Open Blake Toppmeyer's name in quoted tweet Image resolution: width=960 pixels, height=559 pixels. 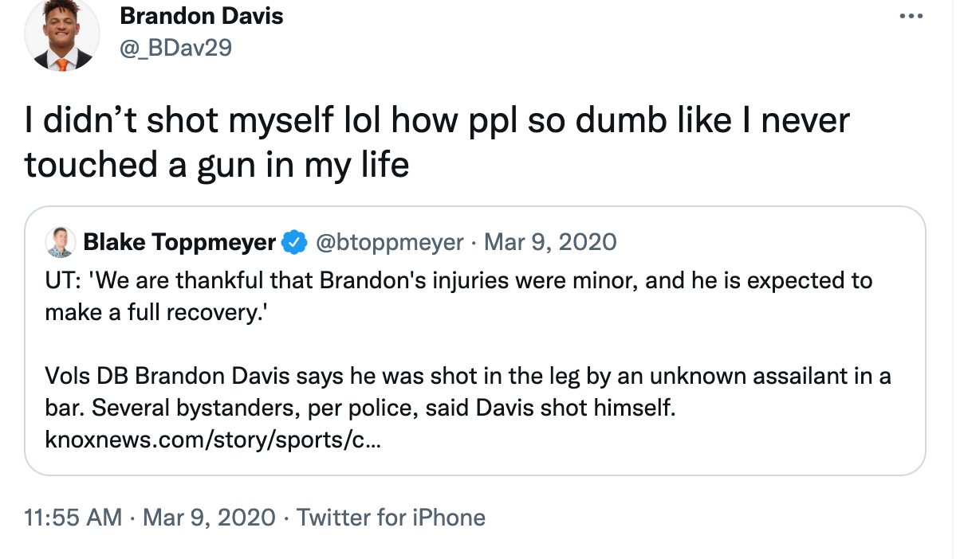[x=179, y=242]
